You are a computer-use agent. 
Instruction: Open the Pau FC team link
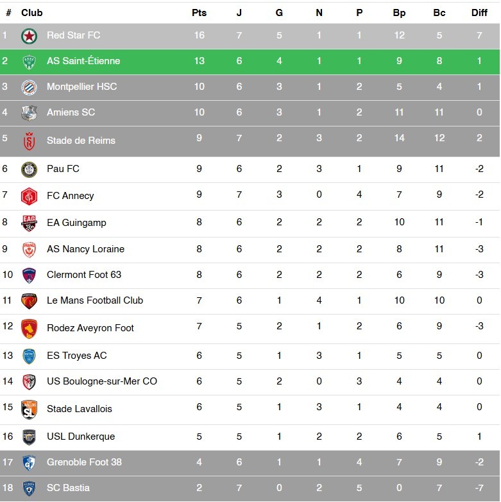click(63, 169)
